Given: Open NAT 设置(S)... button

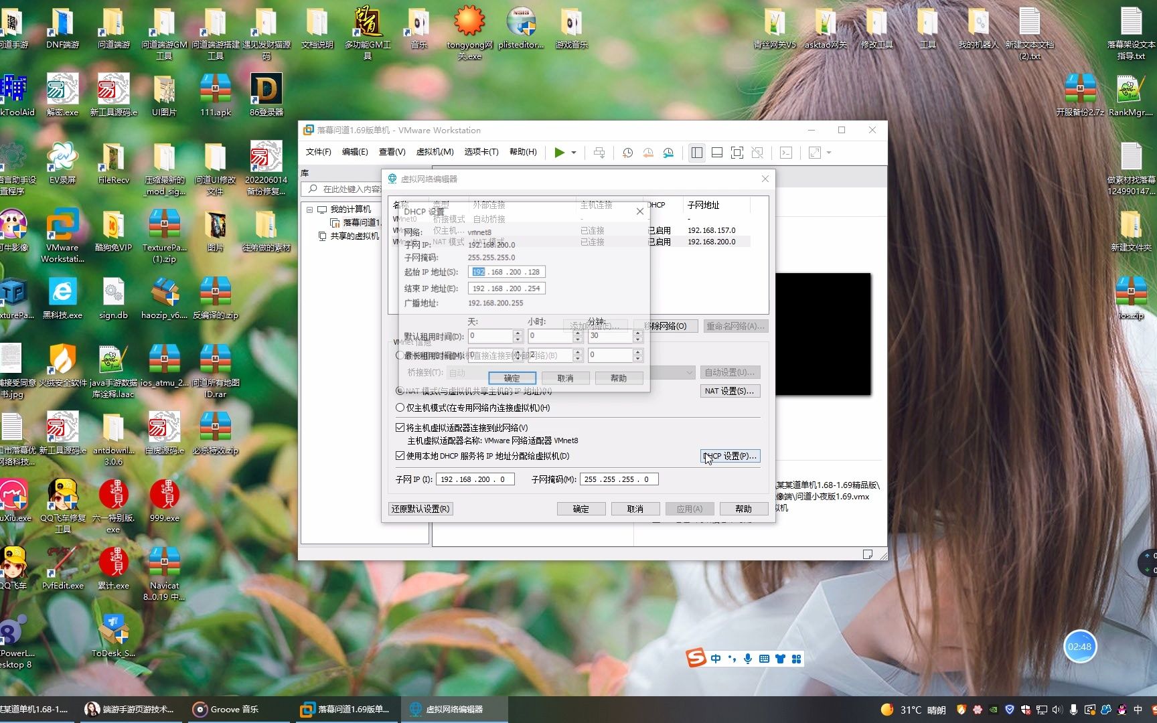Looking at the screenshot, I should click(x=730, y=391).
